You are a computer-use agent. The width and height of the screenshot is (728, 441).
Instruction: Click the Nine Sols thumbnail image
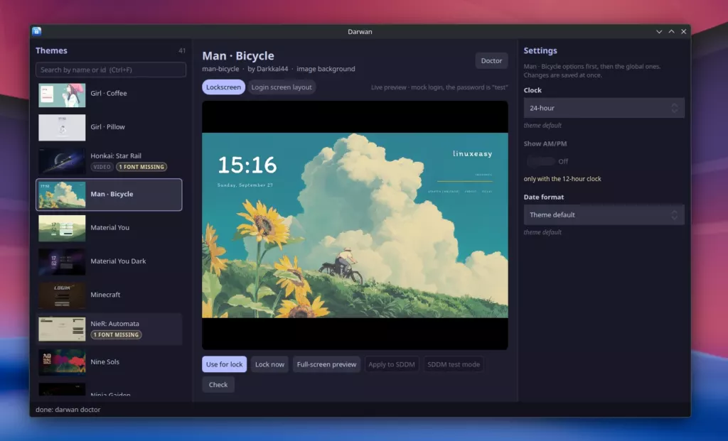pos(62,362)
